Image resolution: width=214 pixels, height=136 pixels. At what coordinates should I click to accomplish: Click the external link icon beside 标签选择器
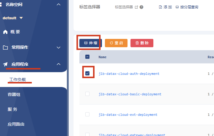tap(136, 7)
